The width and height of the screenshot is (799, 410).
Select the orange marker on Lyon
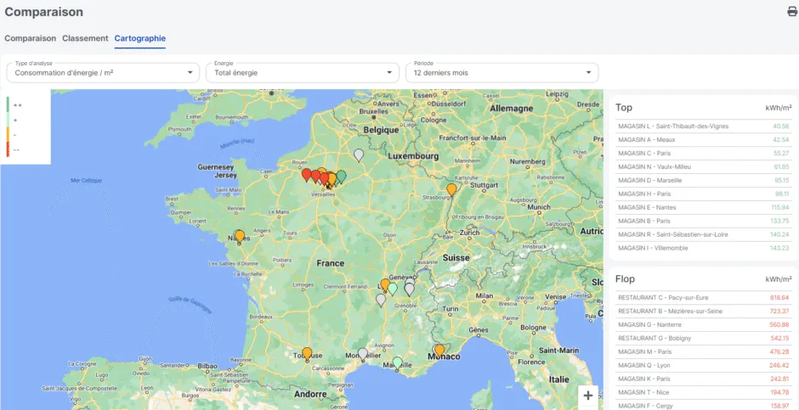pos(385,285)
